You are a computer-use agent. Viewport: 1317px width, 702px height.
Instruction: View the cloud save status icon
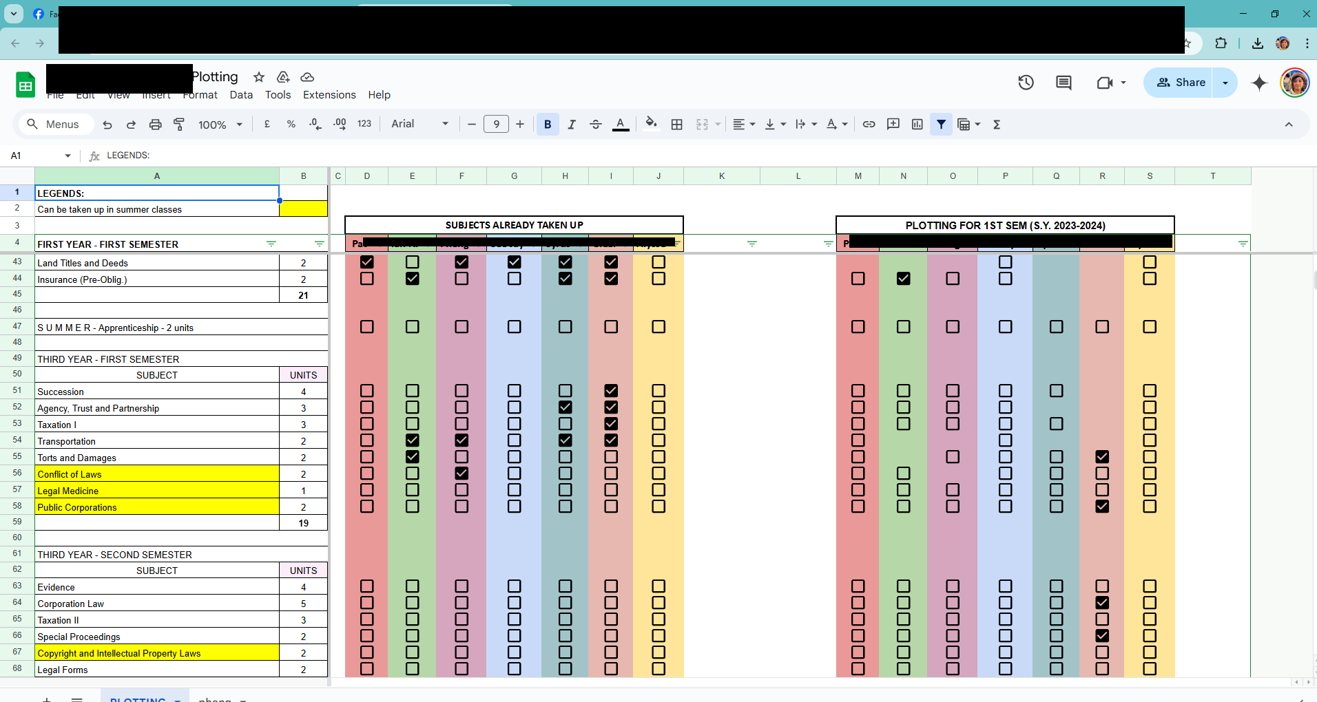pos(307,77)
